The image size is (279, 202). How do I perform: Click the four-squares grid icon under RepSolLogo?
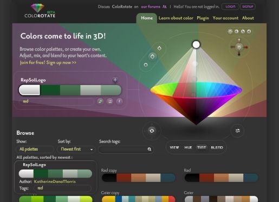(x=110, y=101)
